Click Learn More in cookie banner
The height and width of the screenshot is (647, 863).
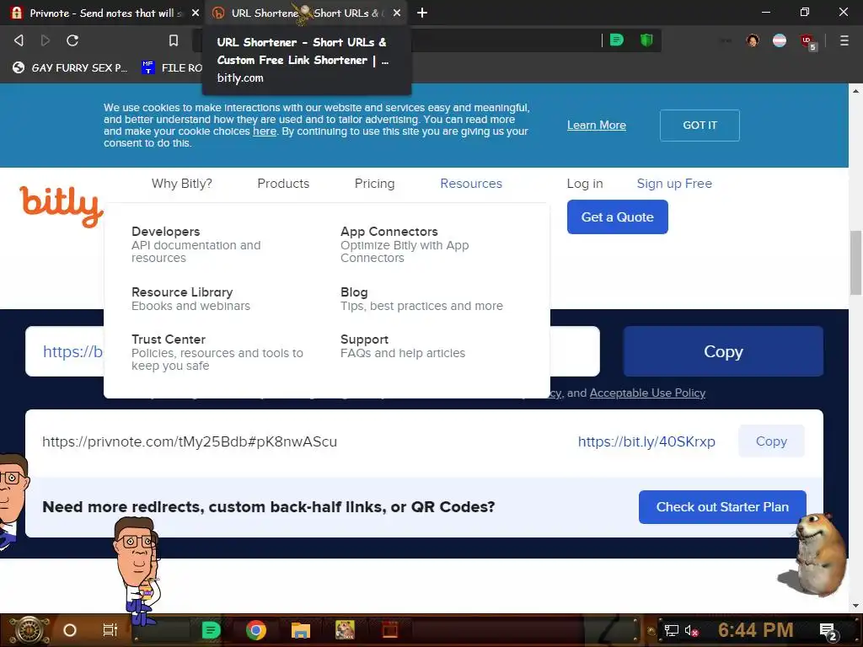[597, 126]
